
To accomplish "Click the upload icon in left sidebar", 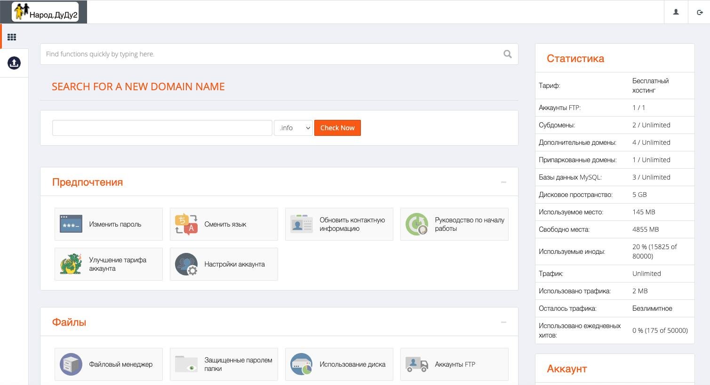I will [14, 63].
